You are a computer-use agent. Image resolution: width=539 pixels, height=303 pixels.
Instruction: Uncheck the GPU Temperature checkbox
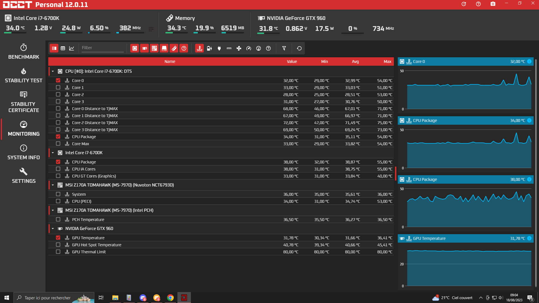58,238
